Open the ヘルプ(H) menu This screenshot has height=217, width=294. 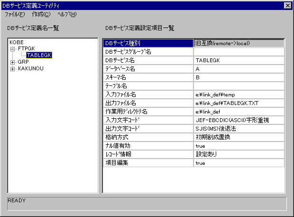point(67,14)
